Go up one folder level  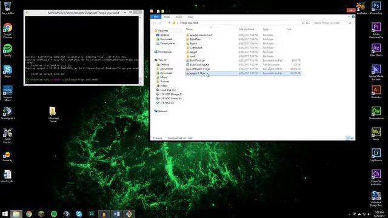(x=169, y=23)
